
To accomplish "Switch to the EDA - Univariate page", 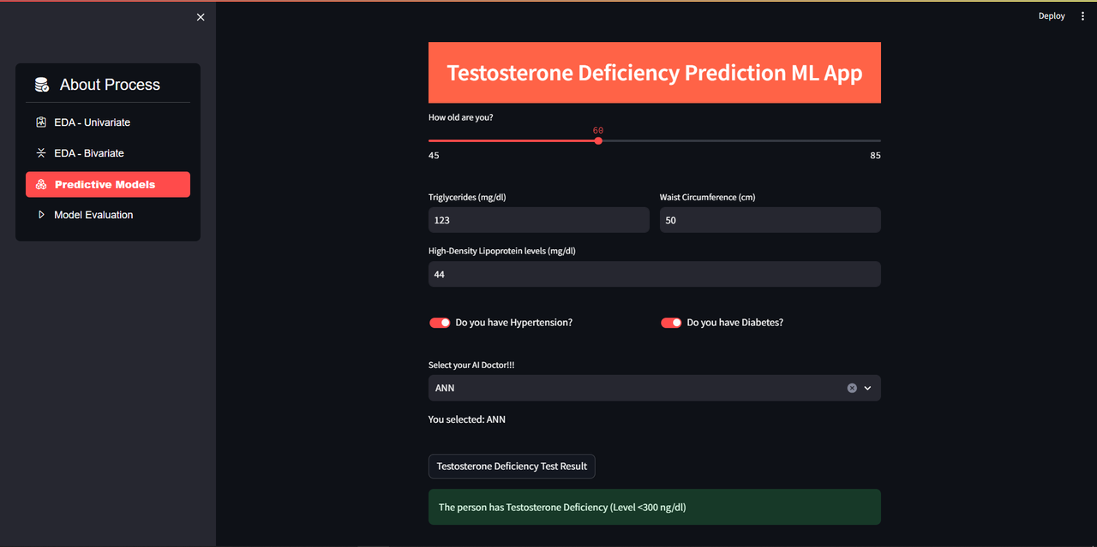I will coord(92,122).
